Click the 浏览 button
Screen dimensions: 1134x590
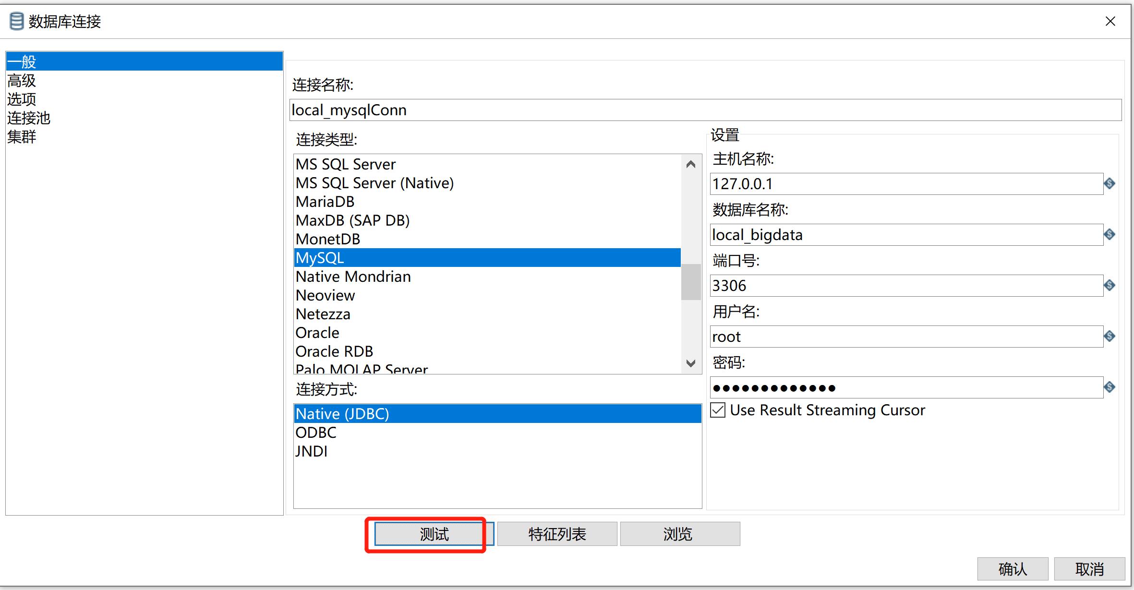point(680,534)
